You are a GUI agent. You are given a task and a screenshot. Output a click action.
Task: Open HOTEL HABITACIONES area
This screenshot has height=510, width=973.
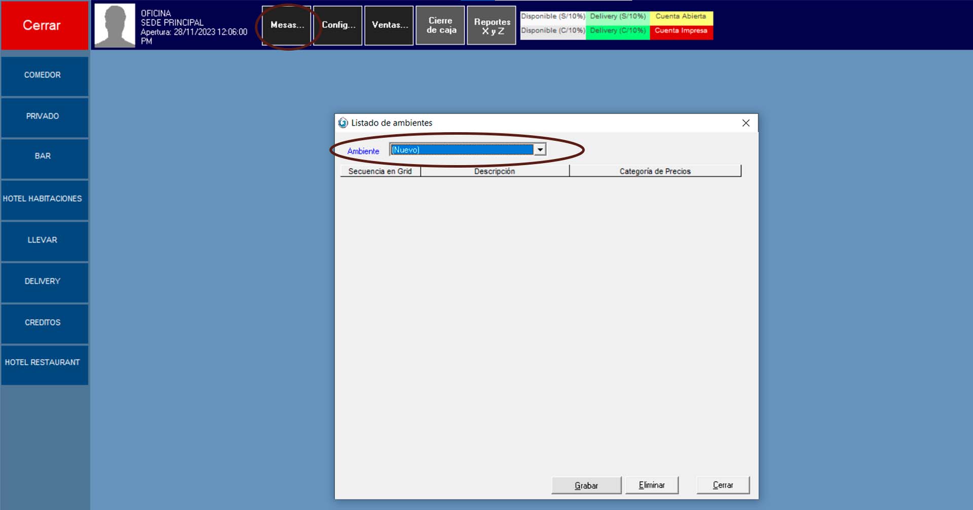click(44, 199)
